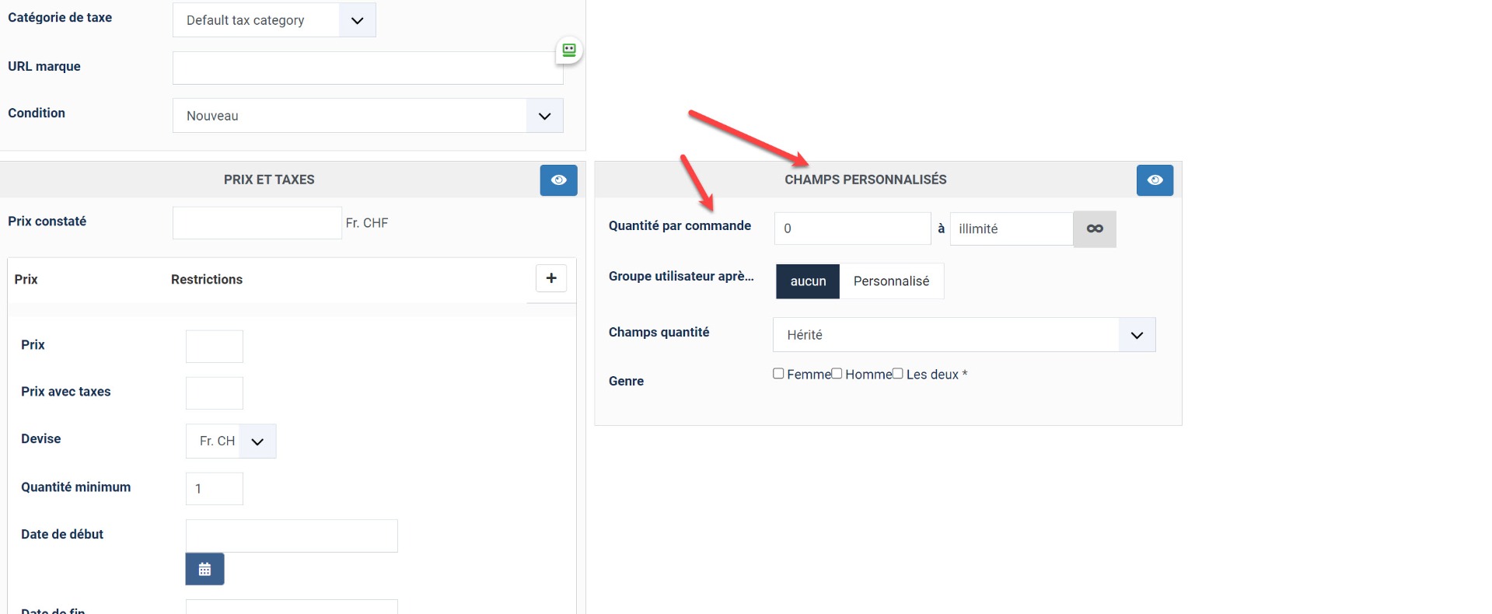
Task: Check the Femme checkbox
Action: click(x=778, y=374)
